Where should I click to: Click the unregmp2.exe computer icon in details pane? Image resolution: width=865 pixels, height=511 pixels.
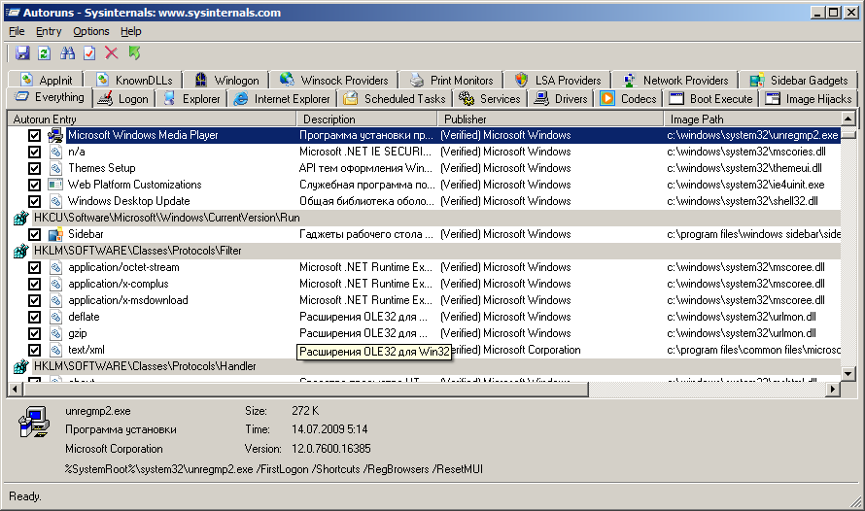(x=34, y=422)
